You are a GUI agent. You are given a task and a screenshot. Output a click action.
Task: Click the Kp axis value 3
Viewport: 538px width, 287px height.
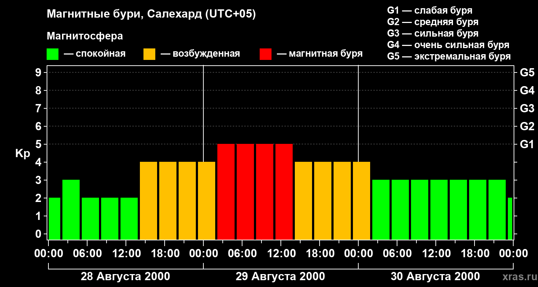pos(39,180)
